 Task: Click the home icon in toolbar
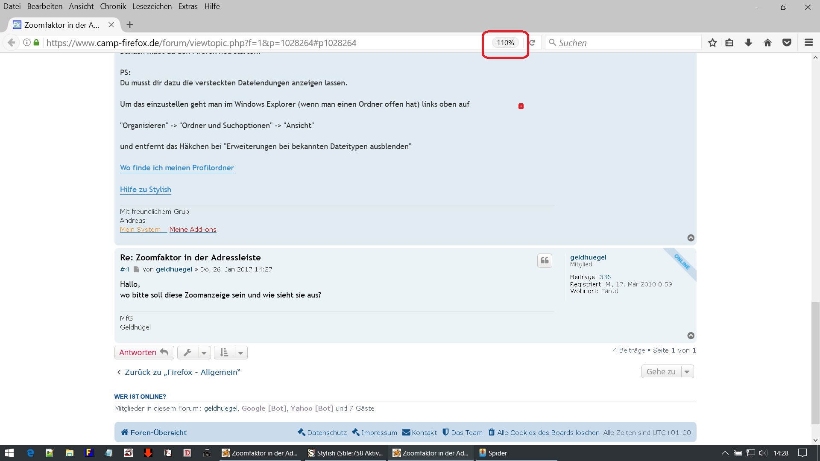[x=767, y=43]
